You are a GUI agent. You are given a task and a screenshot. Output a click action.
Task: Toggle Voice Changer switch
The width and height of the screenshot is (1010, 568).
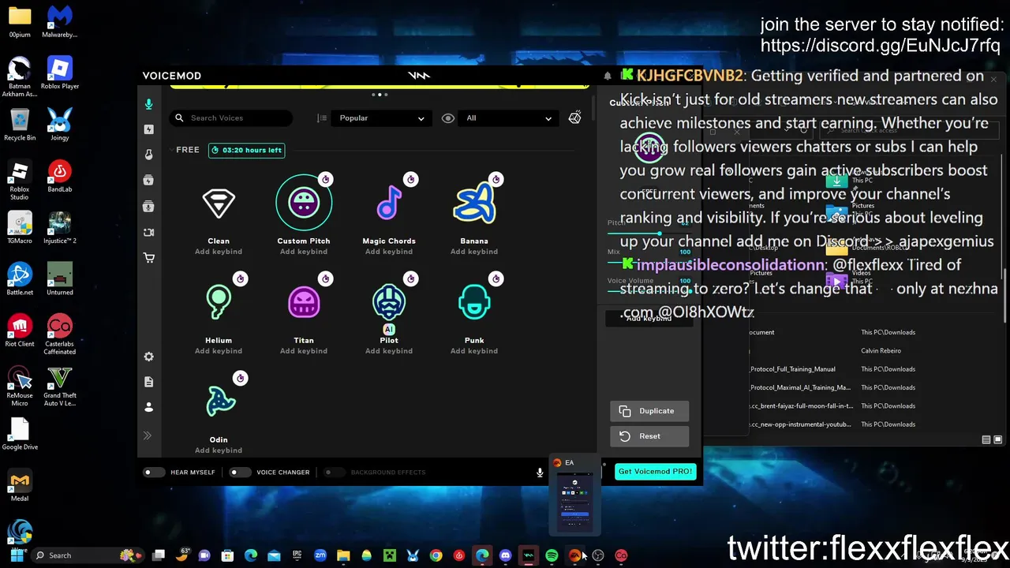point(239,473)
